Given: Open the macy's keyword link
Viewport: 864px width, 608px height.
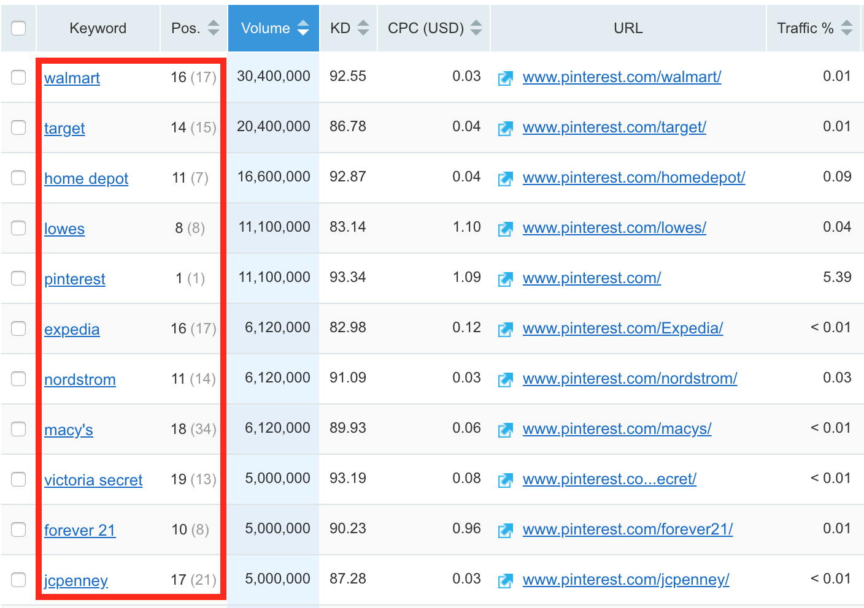Looking at the screenshot, I should click(69, 430).
